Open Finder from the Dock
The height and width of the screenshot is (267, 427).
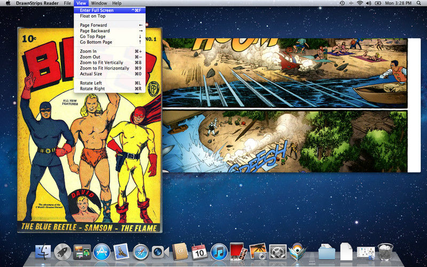click(43, 252)
